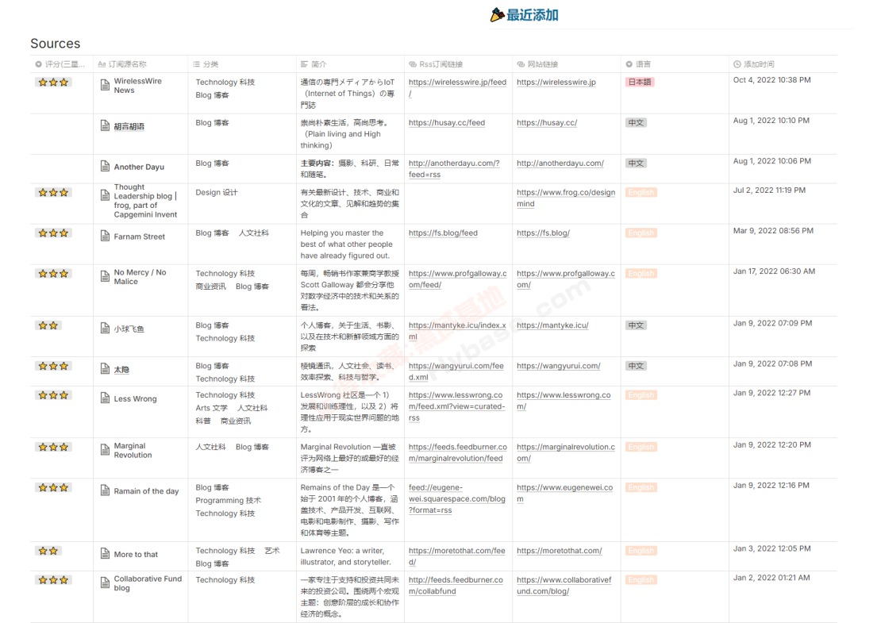Click the page icon beside Another Dayu
The width and height of the screenshot is (881, 623).
105,166
